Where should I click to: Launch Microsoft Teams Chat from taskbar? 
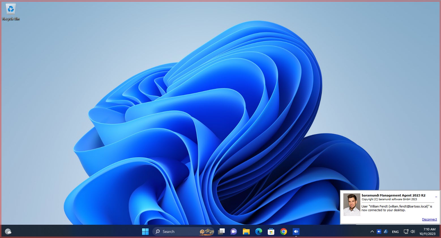tap(234, 232)
